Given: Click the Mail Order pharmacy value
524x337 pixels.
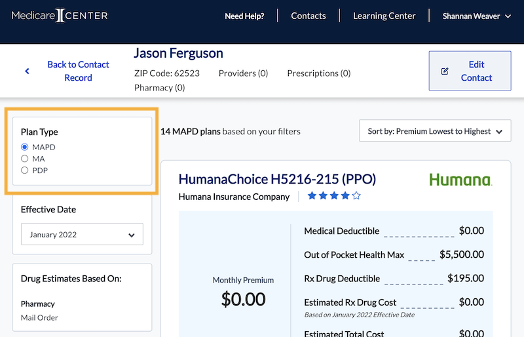Looking at the screenshot, I should click(39, 317).
